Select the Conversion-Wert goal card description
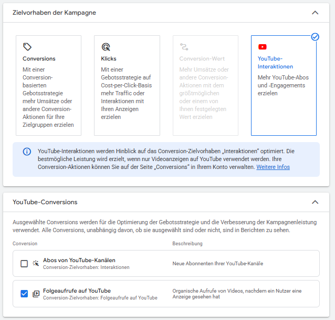 (204, 93)
